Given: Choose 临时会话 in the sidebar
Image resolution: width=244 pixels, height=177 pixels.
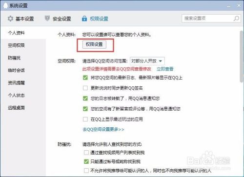Looking at the screenshot, I should click(16, 70).
